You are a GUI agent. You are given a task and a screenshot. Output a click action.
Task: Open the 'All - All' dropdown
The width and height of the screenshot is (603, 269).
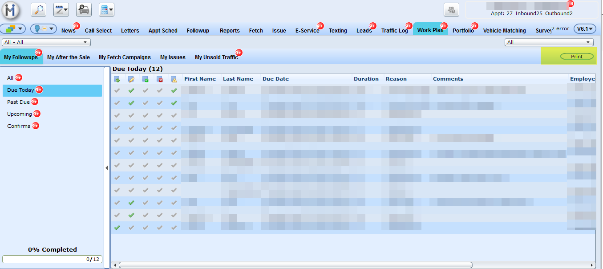46,42
